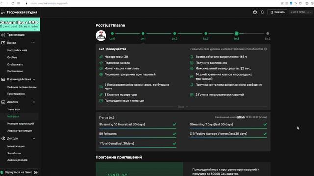Select the Lv.5 level marker
314x176 pixels.
coord(268,34)
